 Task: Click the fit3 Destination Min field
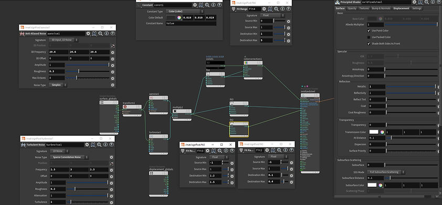pos(215,176)
